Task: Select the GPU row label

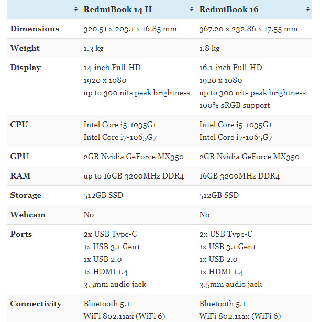Action: point(19,157)
